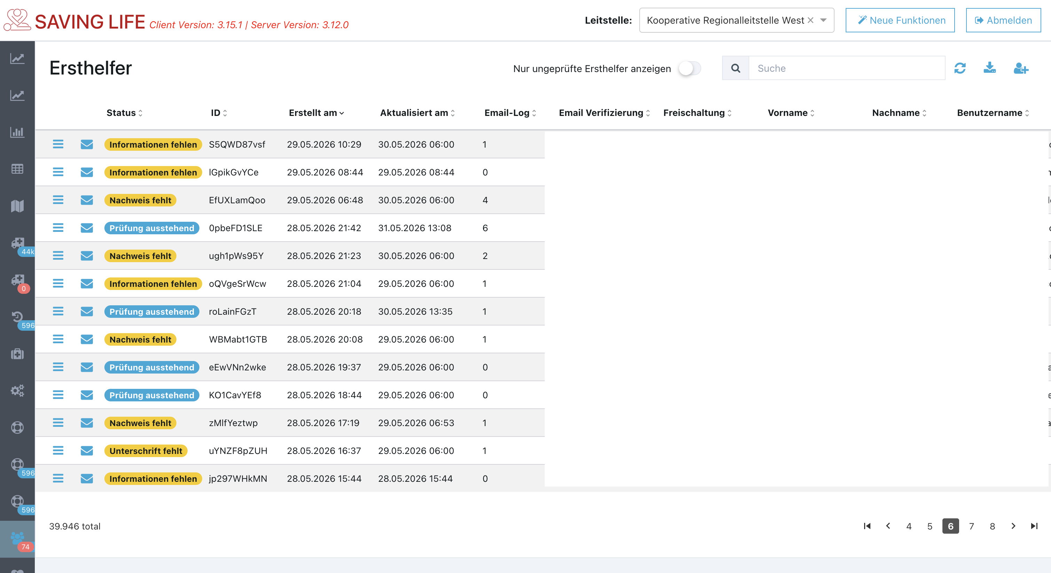Click the Saving Life logo

17,21
